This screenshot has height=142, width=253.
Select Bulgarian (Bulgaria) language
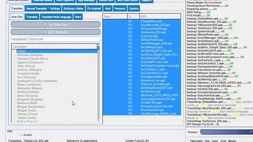point(30,99)
